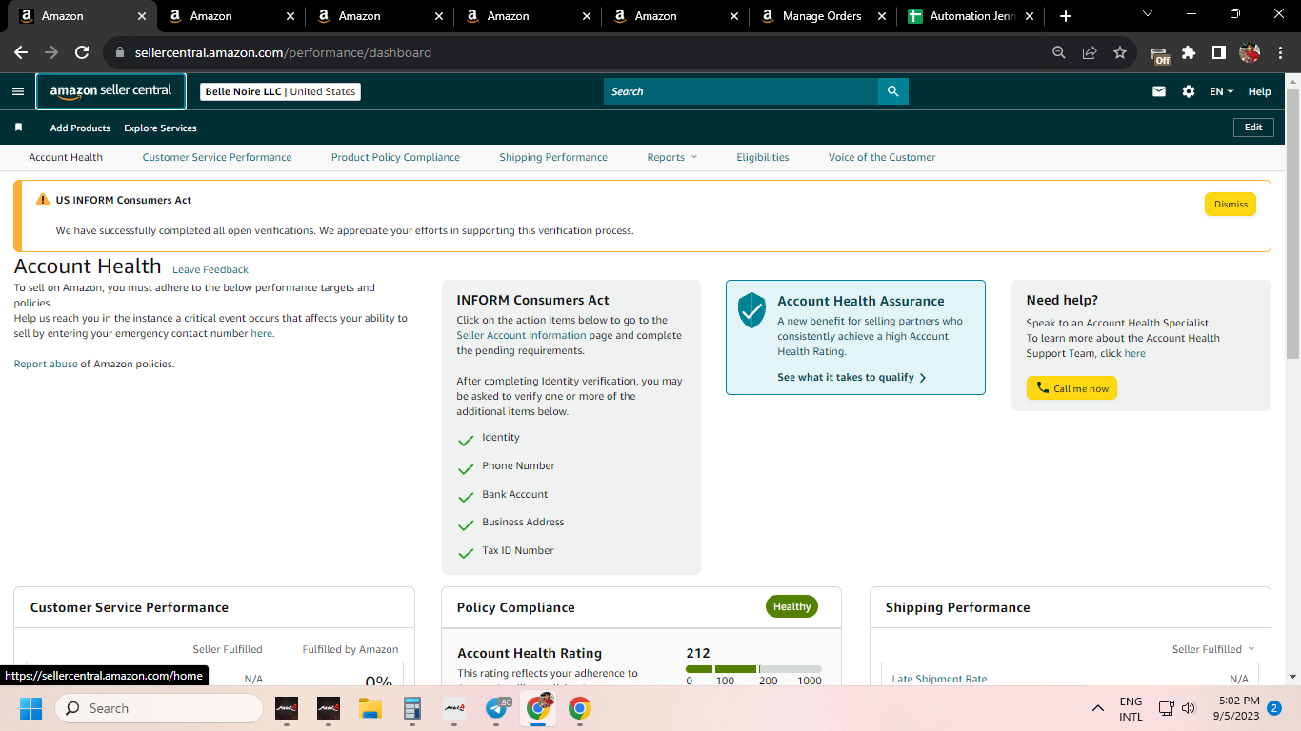
Task: Click the search magnifier button beside the Seller Central search box
Action: 892,91
